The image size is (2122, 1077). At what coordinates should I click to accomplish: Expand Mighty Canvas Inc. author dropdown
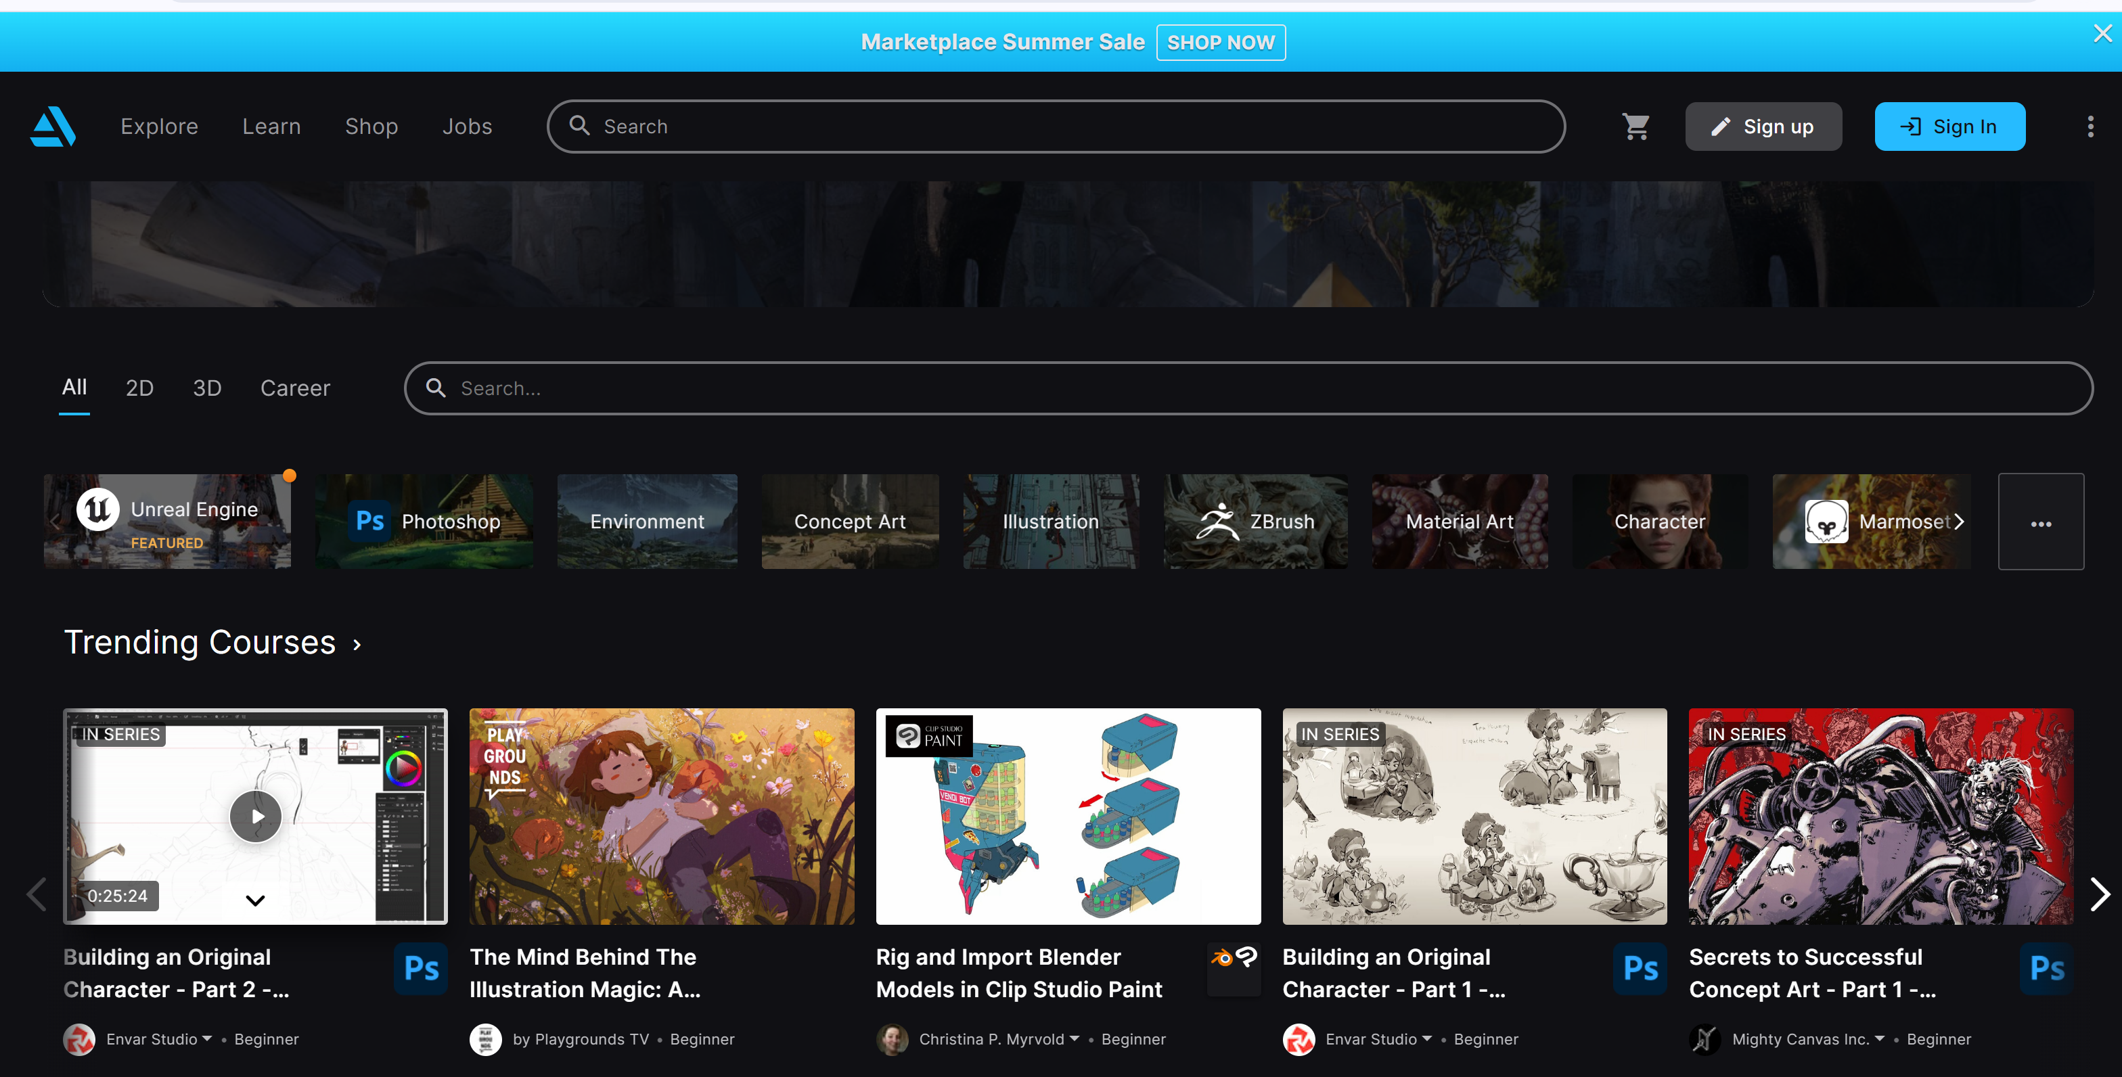(1879, 1039)
